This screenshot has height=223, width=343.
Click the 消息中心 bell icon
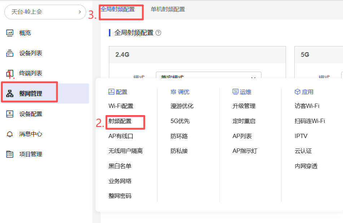pos(10,134)
